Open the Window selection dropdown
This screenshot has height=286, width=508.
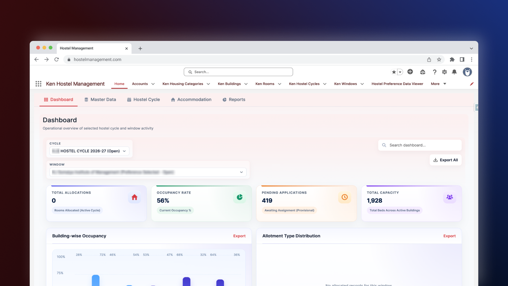pos(148,172)
